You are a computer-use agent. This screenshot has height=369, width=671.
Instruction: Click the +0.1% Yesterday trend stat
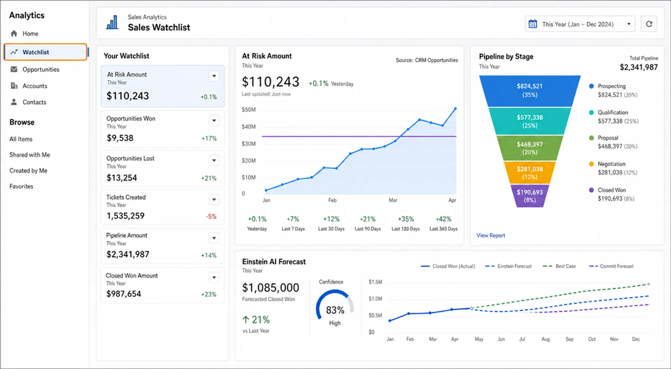(x=257, y=223)
